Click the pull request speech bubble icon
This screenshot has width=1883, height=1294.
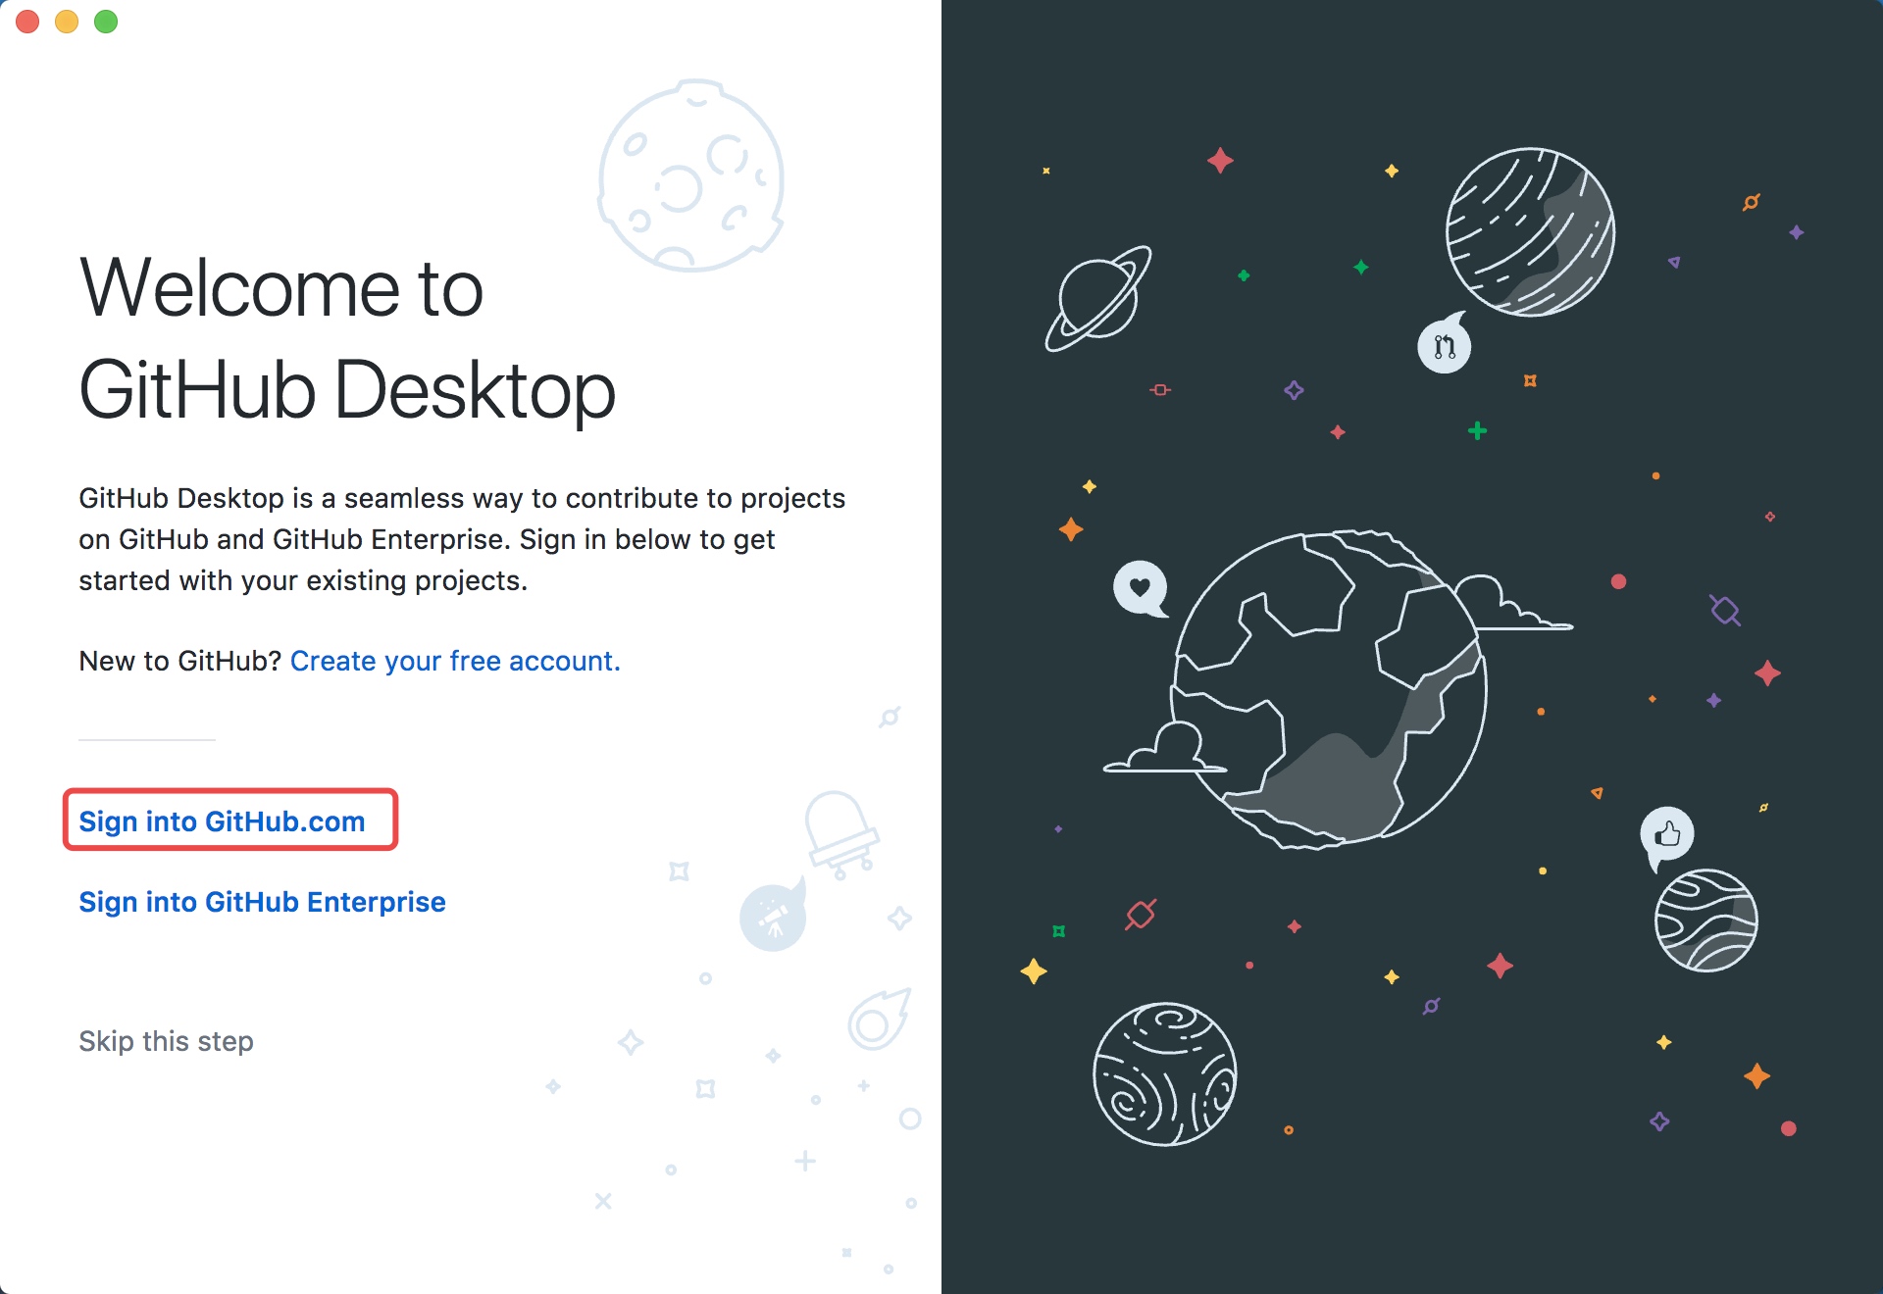(1444, 346)
